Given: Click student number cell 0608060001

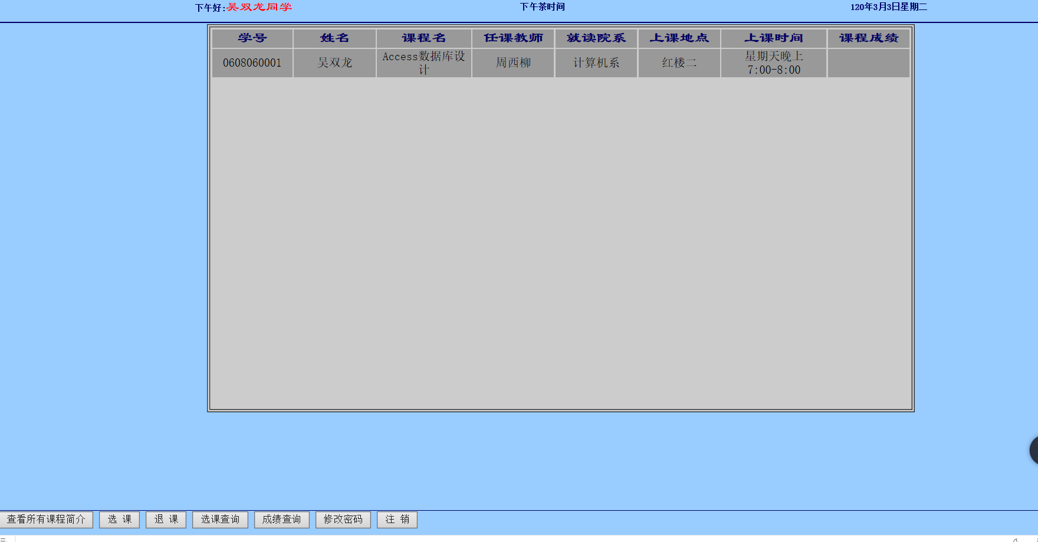Looking at the screenshot, I should 252,63.
